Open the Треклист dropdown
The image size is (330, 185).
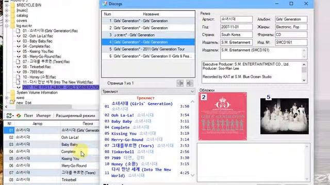(148, 91)
